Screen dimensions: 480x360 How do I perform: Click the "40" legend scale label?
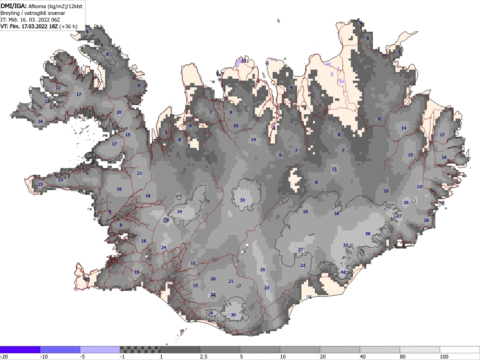click(363, 357)
